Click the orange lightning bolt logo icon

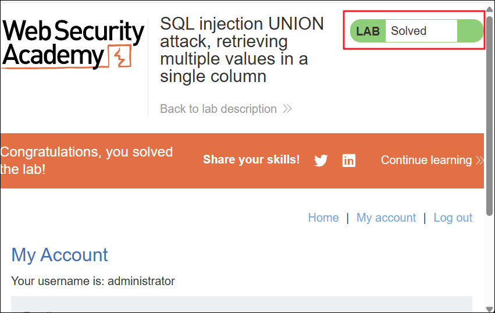tap(120, 56)
